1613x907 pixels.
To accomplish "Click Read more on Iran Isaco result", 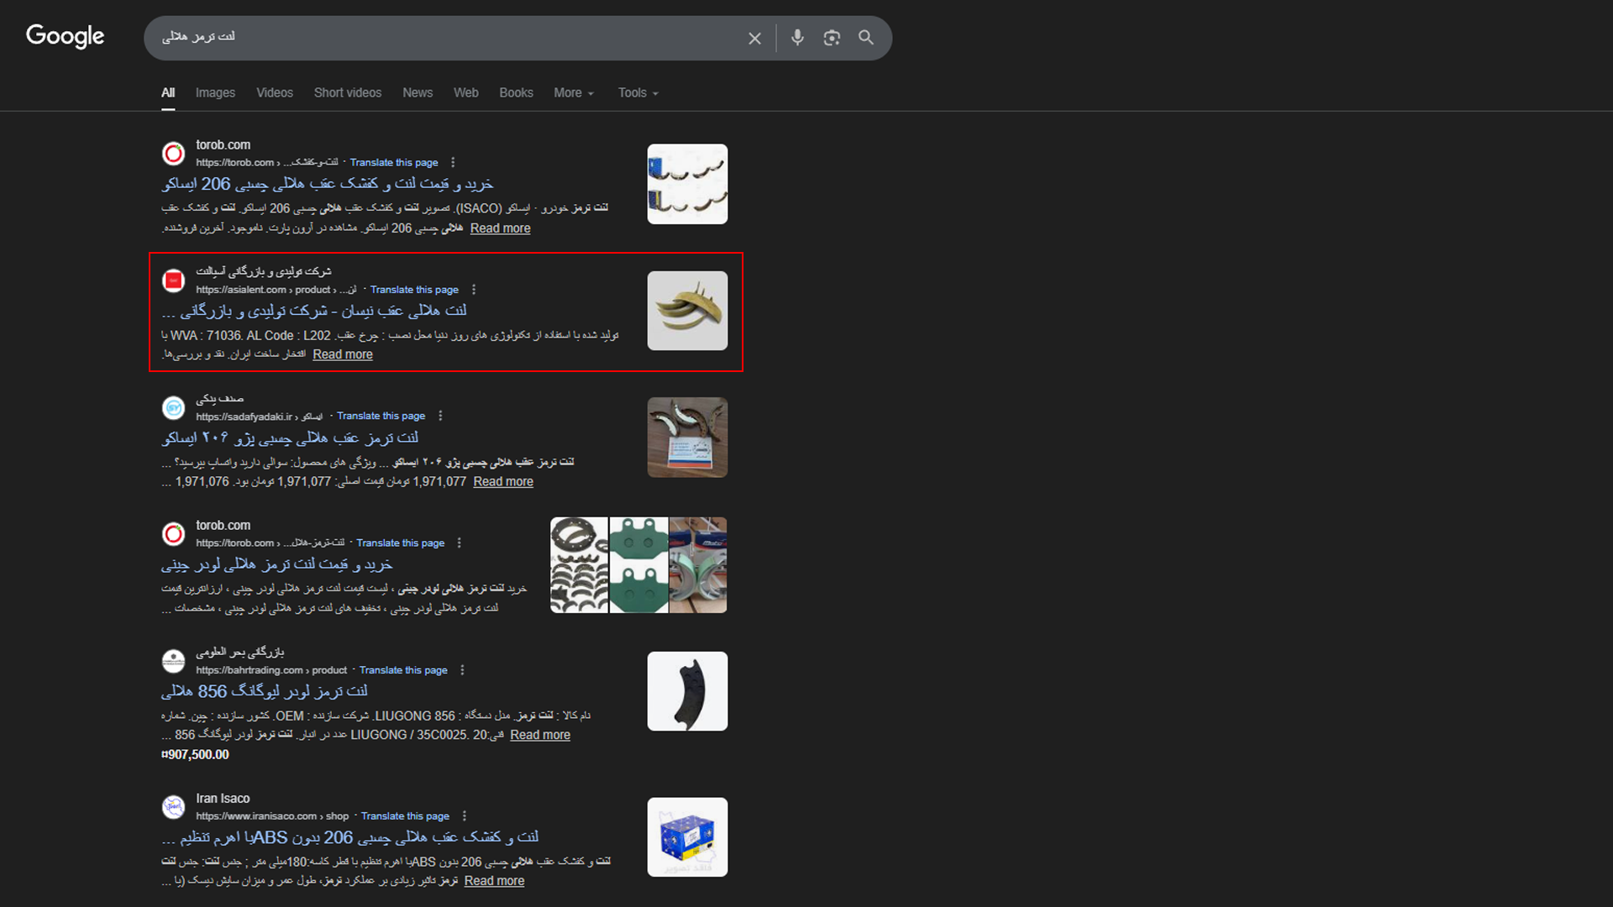I will (494, 881).
